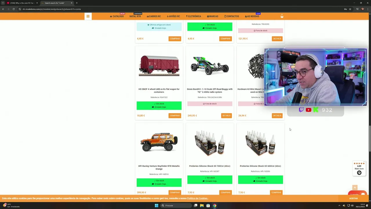
Task: Click DETAILS for the Hardware kit Mini Maxx
Action: click(x=277, y=116)
